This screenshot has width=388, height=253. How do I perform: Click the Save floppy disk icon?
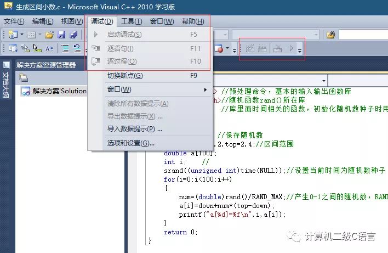click(x=61, y=35)
